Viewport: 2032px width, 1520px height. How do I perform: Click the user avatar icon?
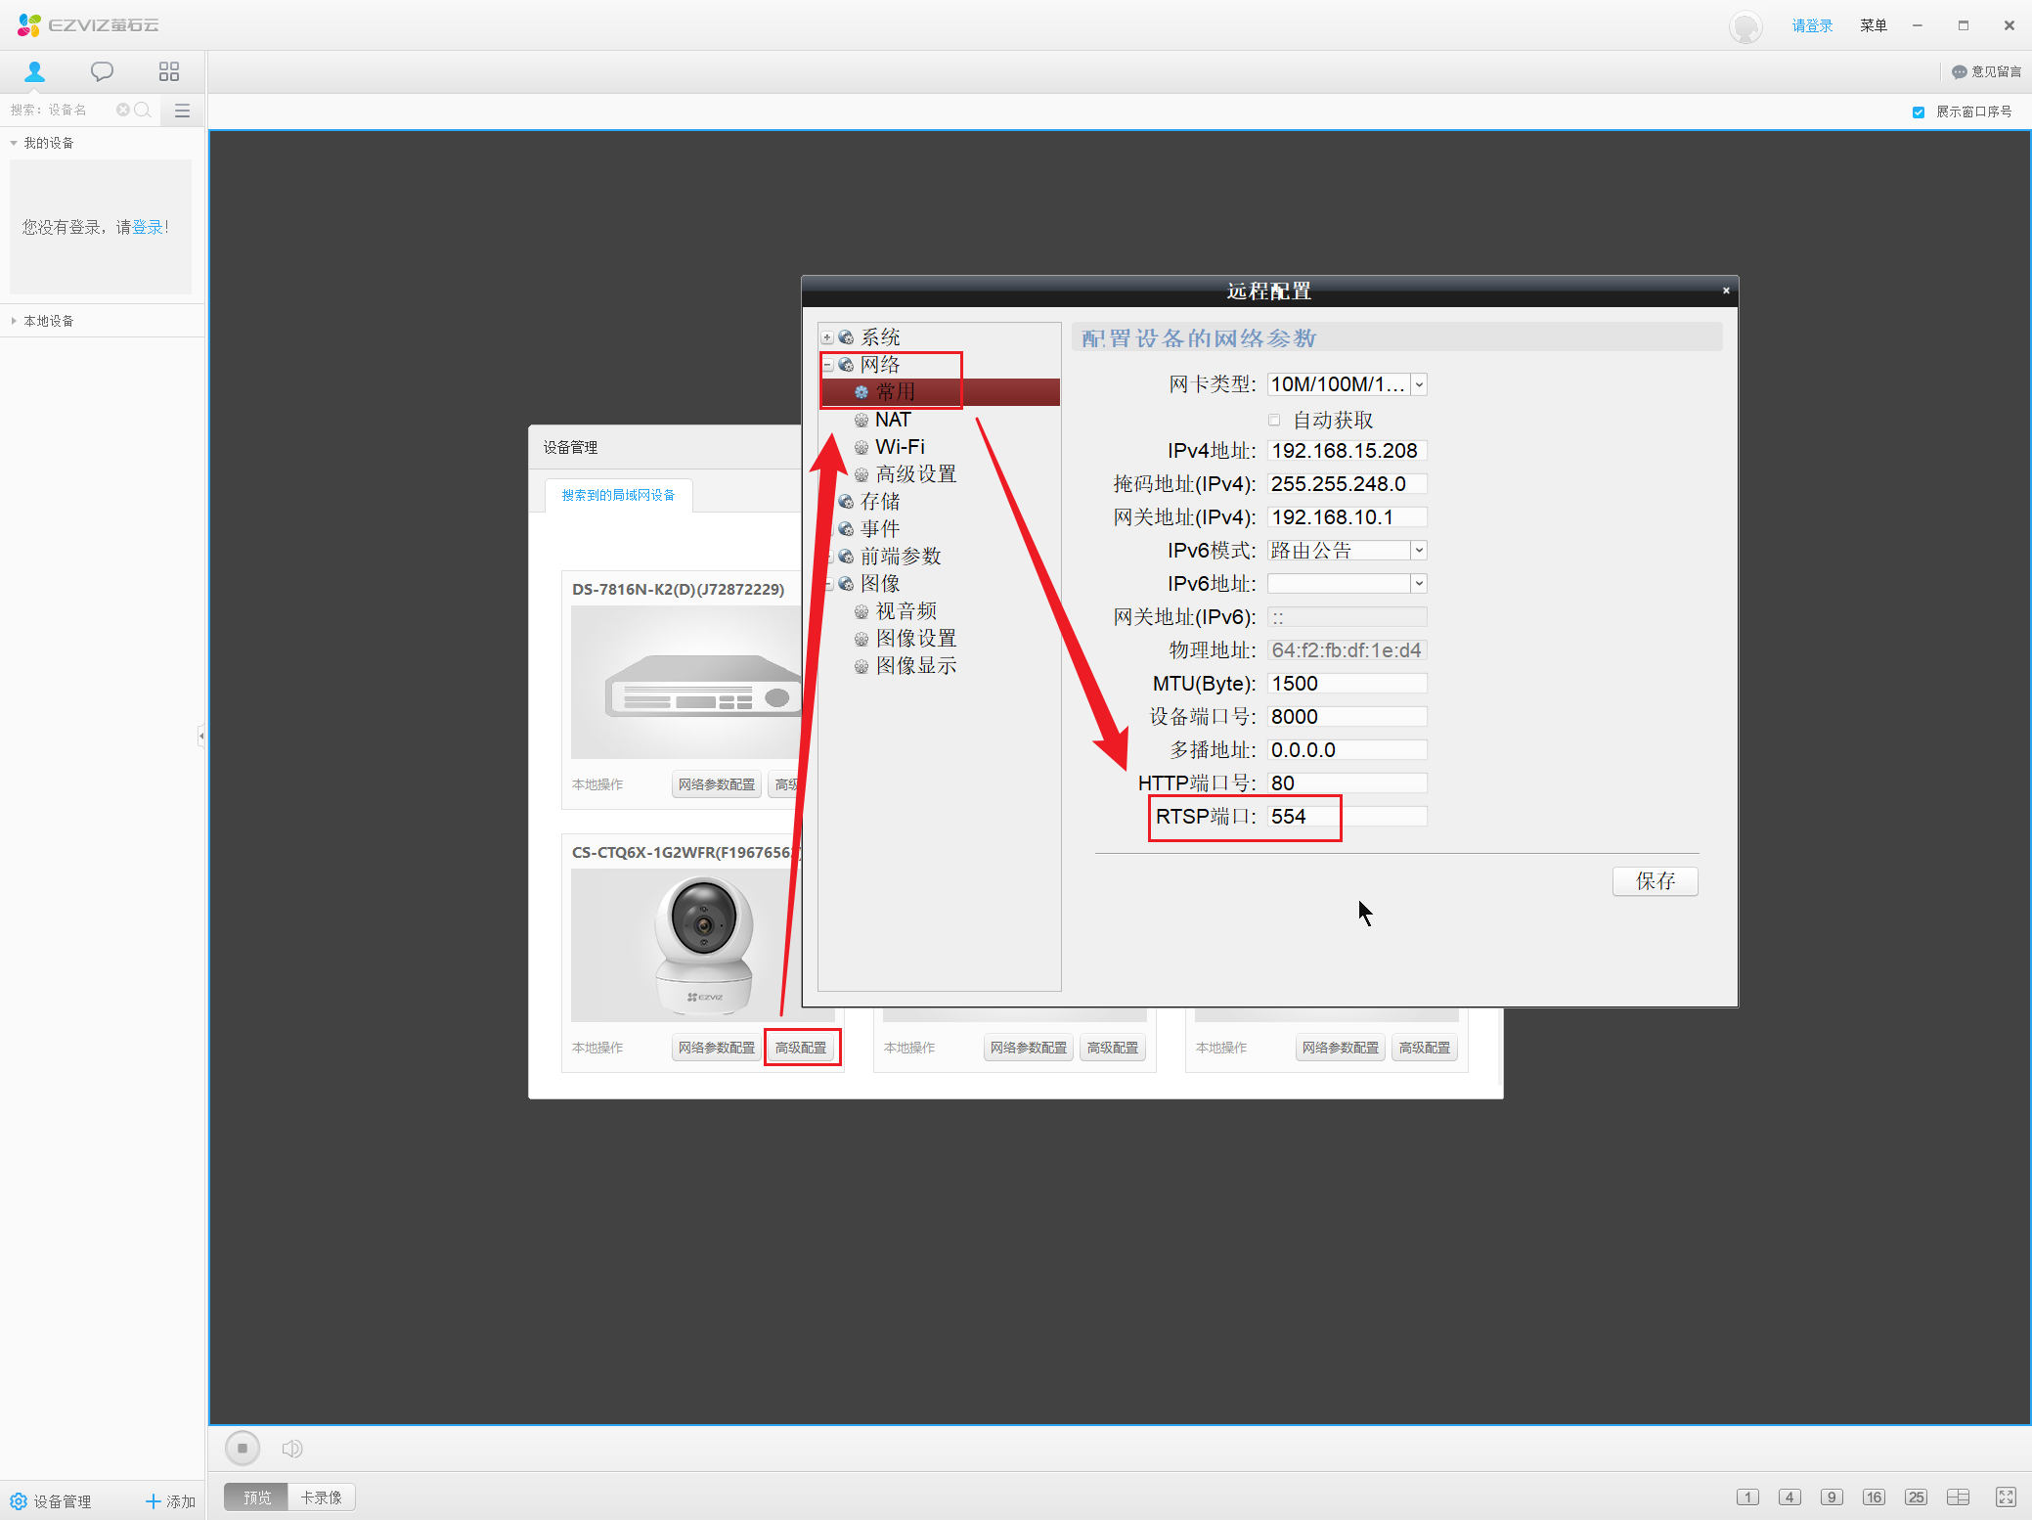pyautogui.click(x=1745, y=26)
